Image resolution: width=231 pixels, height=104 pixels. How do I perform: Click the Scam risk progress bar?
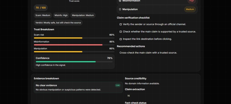tap(74, 38)
